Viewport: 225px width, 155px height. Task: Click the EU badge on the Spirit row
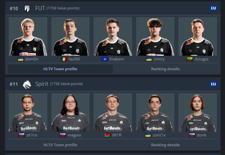point(214,84)
